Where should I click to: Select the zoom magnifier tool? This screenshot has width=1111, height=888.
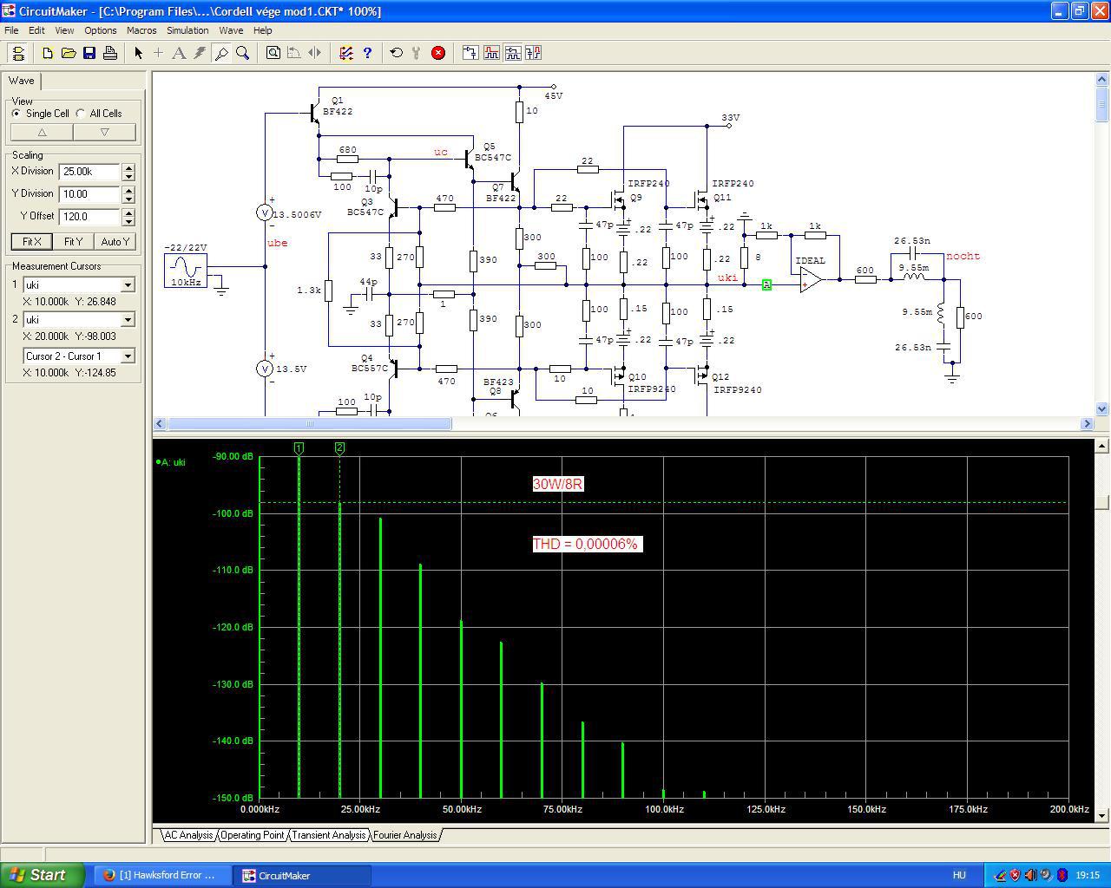tap(243, 53)
